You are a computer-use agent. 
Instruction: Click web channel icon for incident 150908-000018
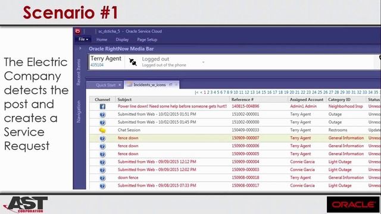[x=102, y=178]
